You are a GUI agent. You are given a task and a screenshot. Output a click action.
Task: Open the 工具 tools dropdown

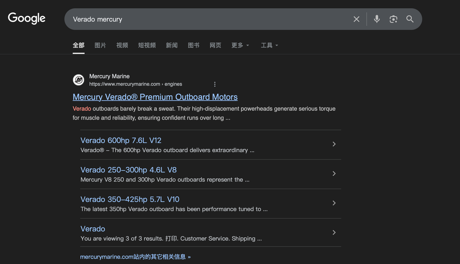click(x=269, y=45)
